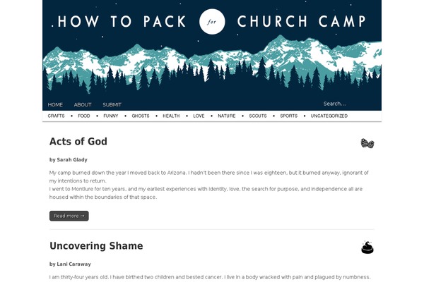
Task: Open the SUBMIT menu item
Action: coord(112,104)
